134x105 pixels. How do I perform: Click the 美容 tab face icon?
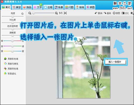14,7
